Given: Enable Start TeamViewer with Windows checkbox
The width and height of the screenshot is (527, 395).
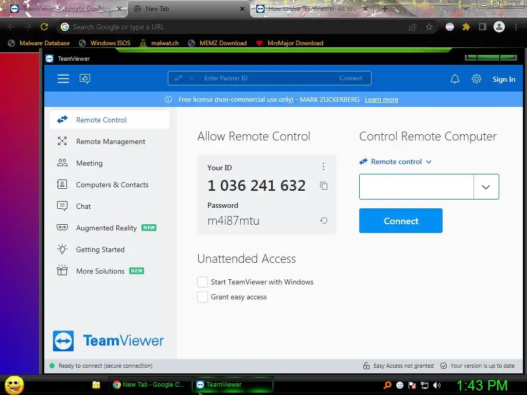Looking at the screenshot, I should (x=202, y=282).
